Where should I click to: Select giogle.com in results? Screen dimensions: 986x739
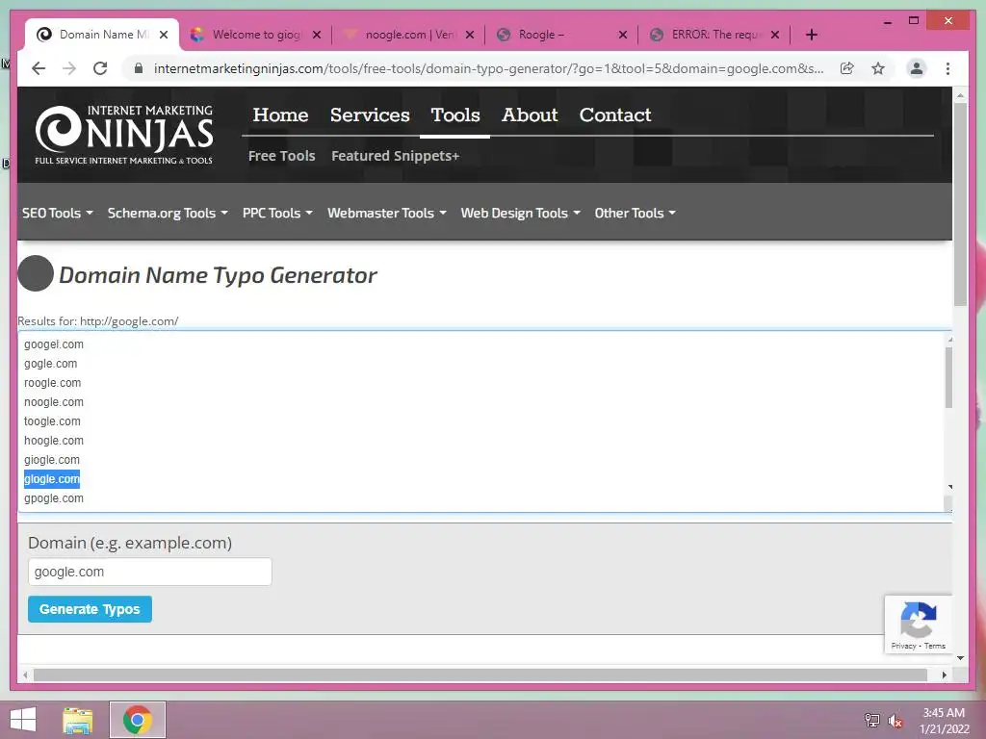[52, 460]
